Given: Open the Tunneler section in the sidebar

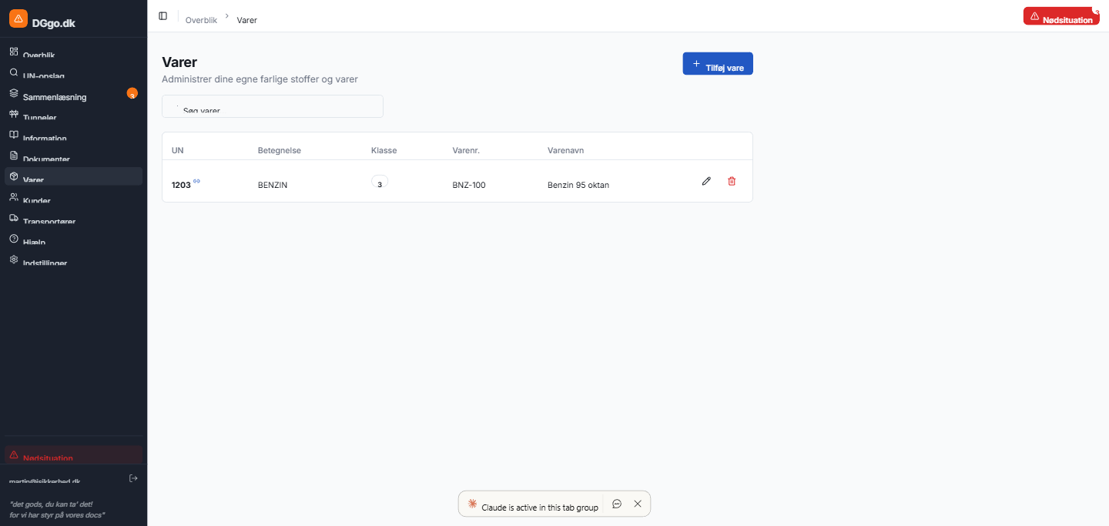Looking at the screenshot, I should point(73,115).
